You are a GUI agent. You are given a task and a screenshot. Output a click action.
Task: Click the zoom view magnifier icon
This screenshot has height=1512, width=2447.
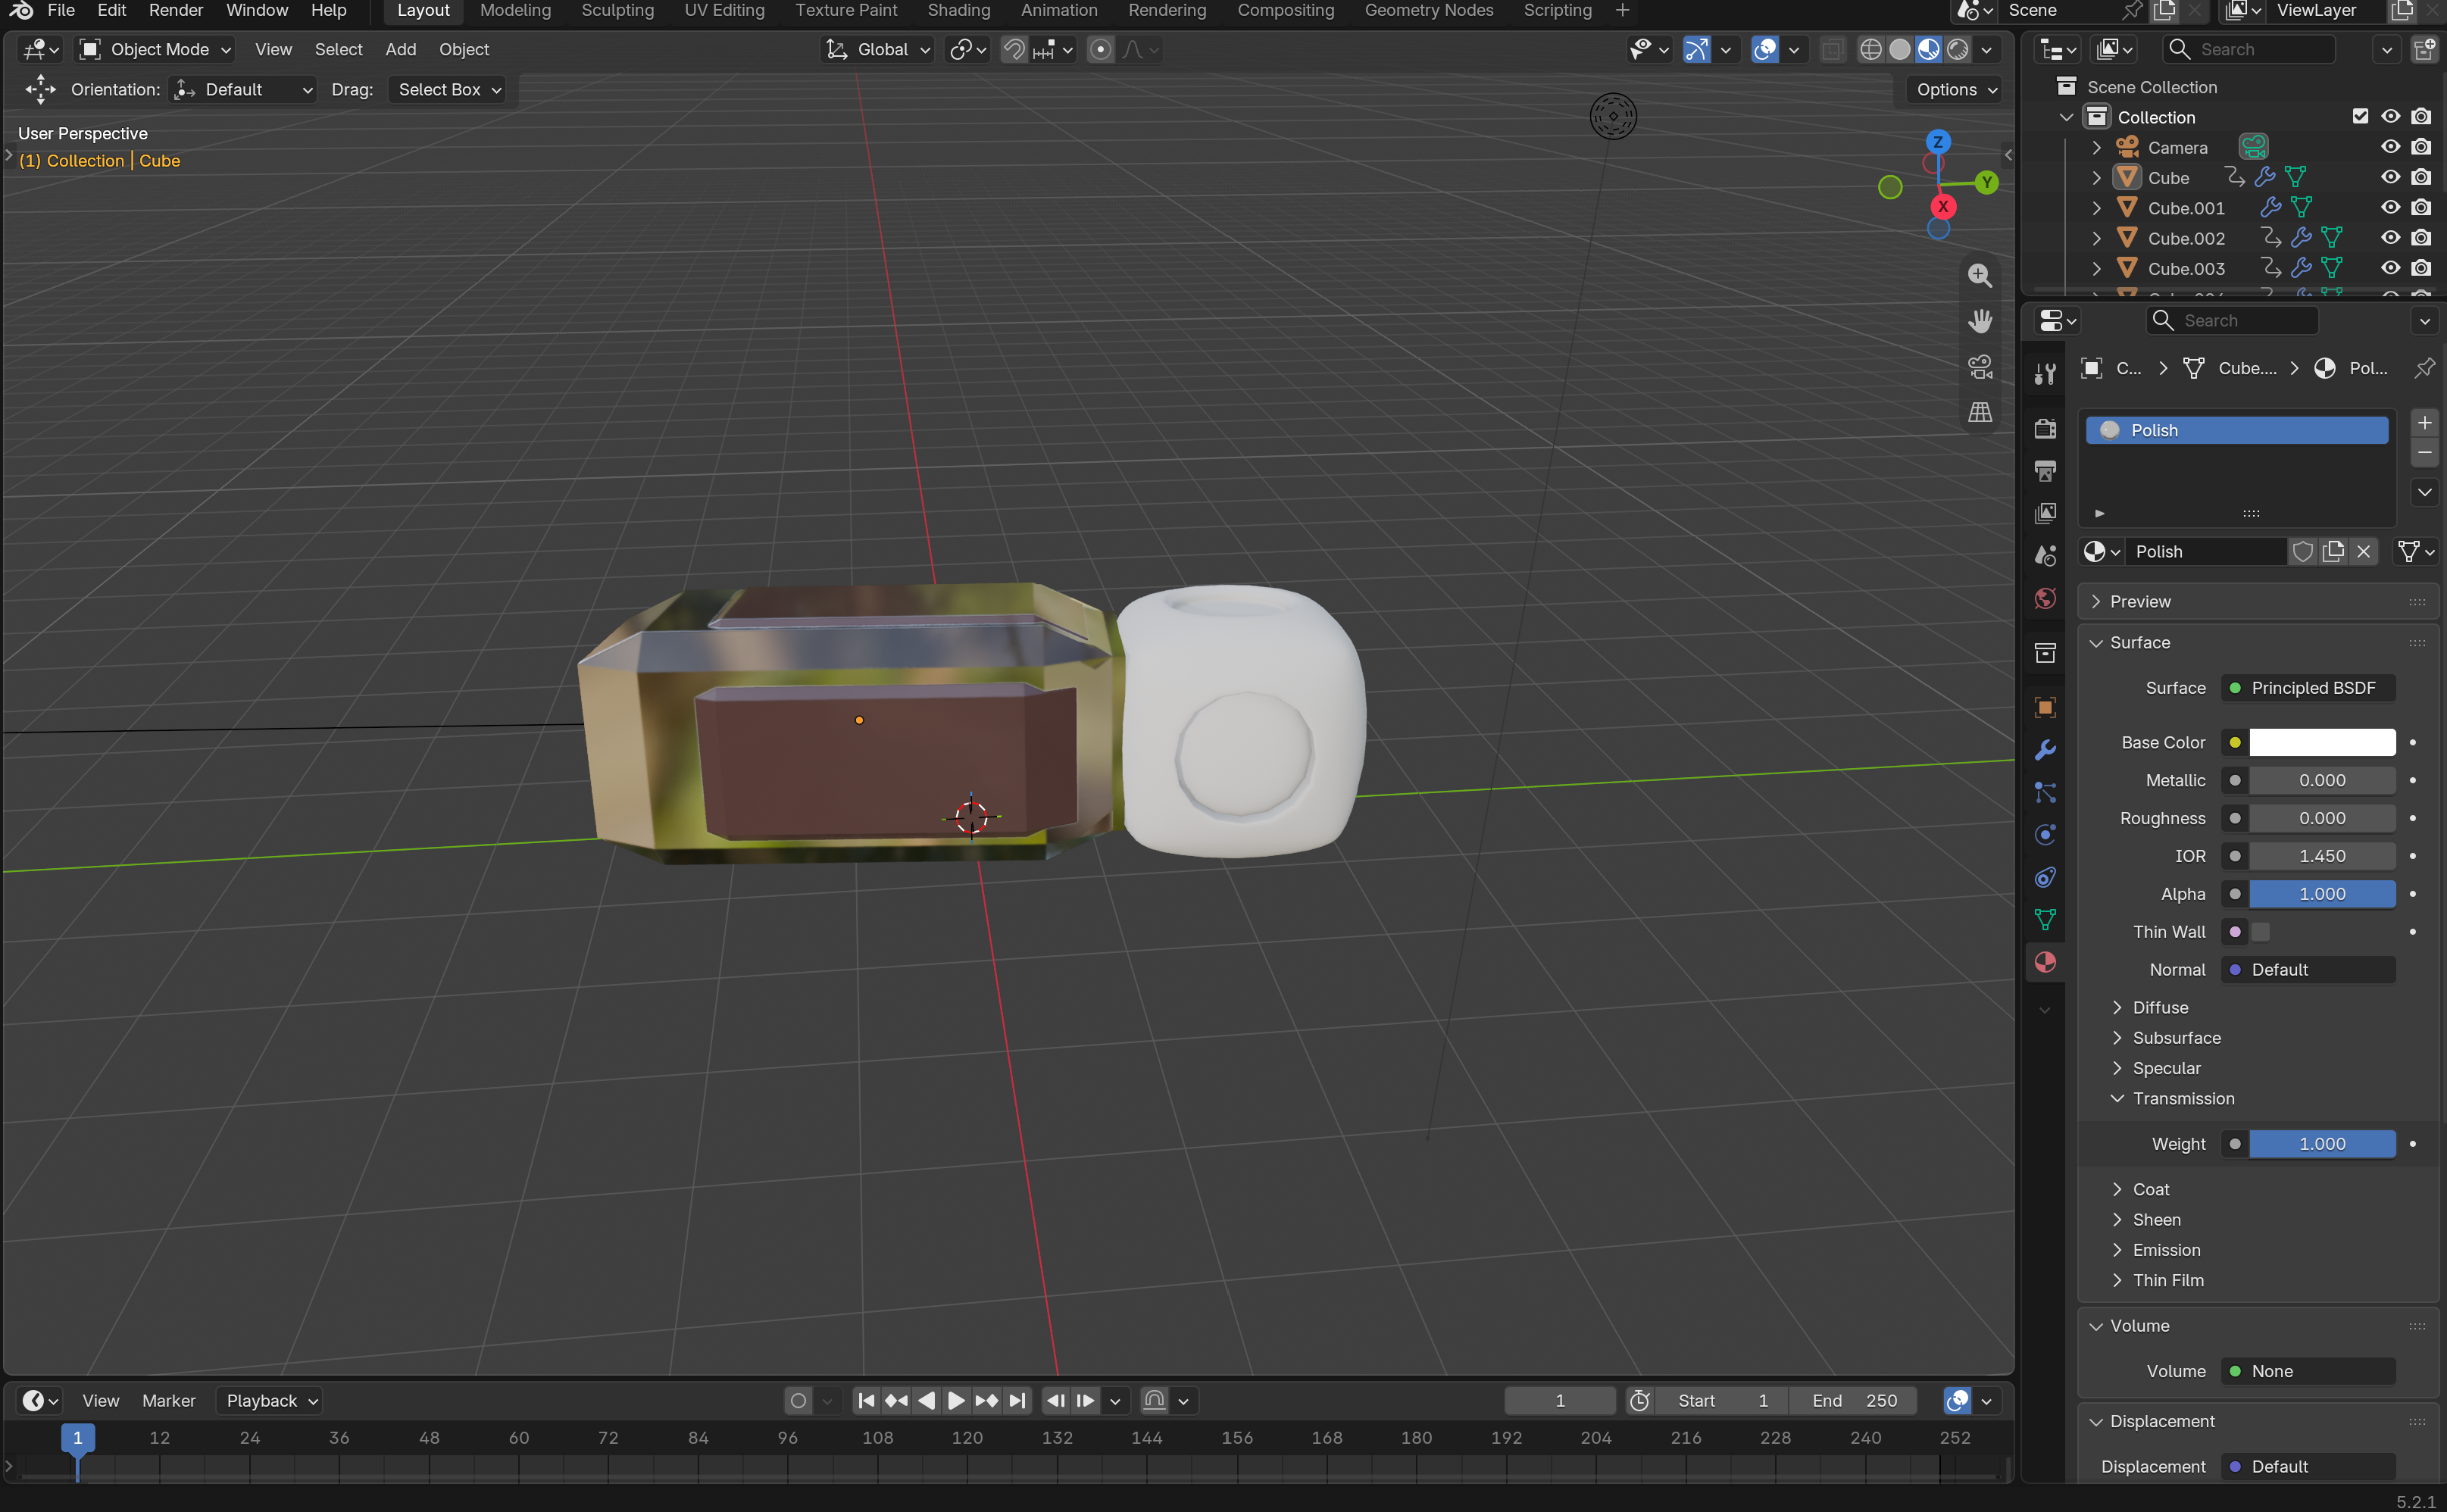1979,275
